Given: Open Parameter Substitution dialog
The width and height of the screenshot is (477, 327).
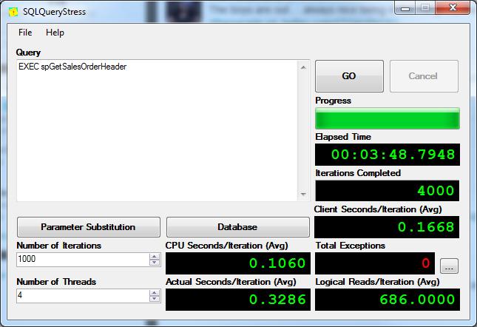Looking at the screenshot, I should coord(89,227).
